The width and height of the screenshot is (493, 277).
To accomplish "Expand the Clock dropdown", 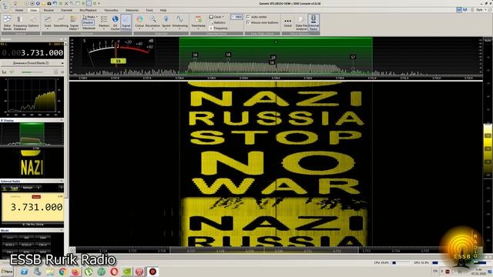I will pos(216,17).
